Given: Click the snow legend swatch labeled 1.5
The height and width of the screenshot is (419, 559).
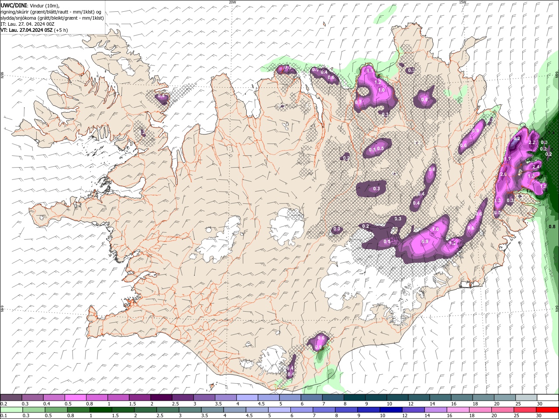Looking at the screenshot, I should [x=140, y=398].
